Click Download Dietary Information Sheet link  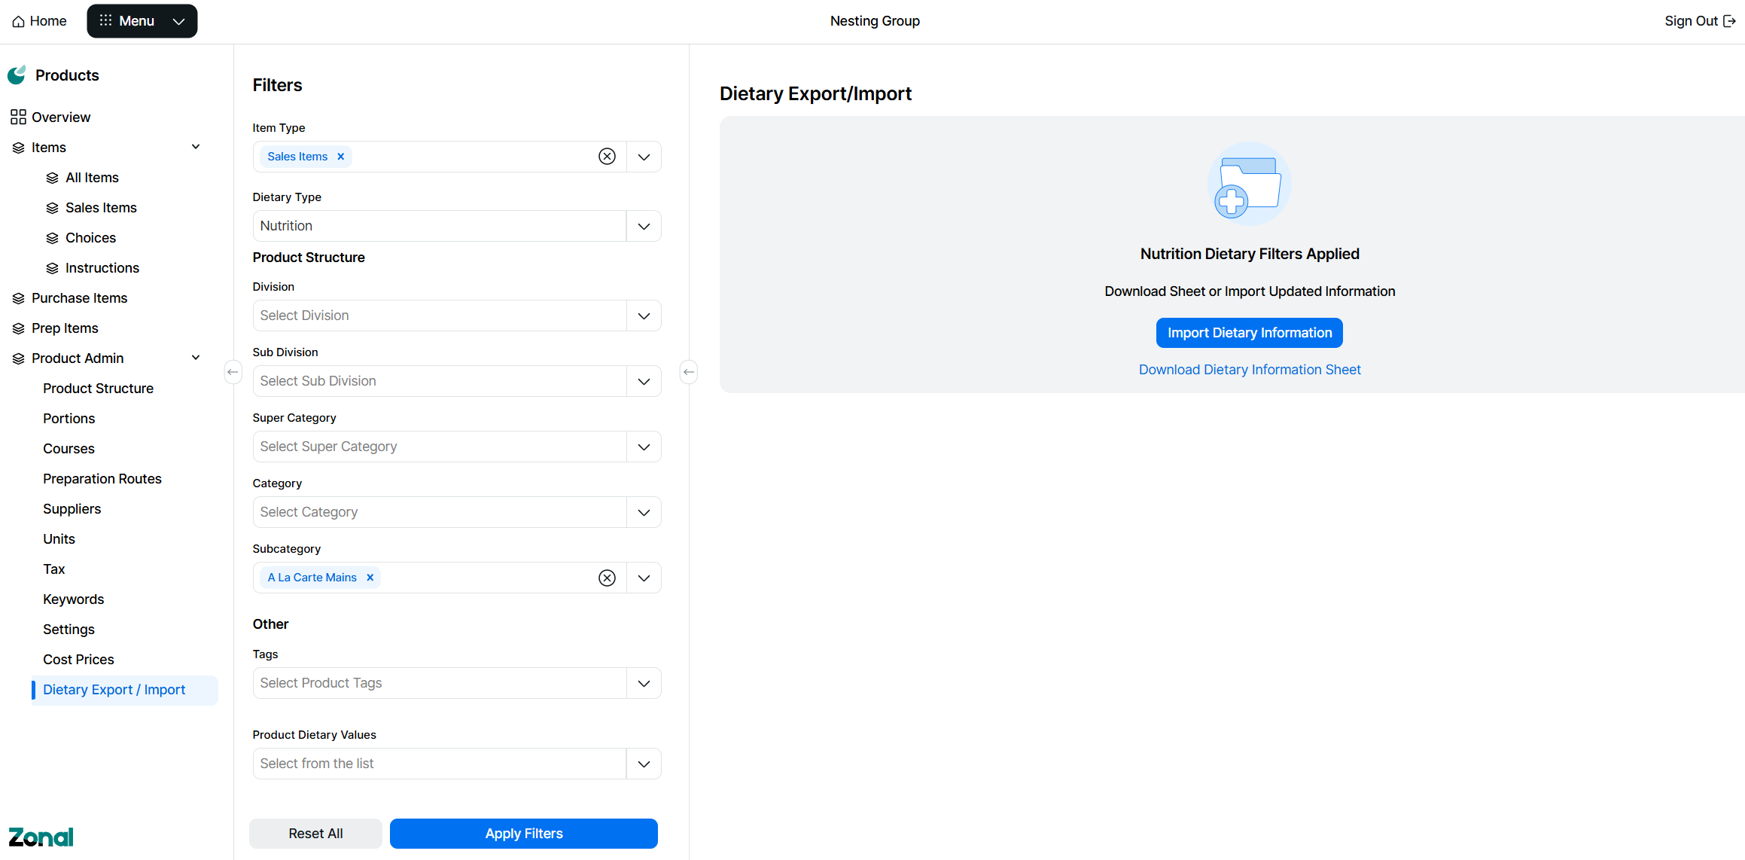tap(1249, 370)
